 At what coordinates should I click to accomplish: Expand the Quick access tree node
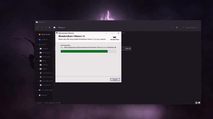click(37, 34)
